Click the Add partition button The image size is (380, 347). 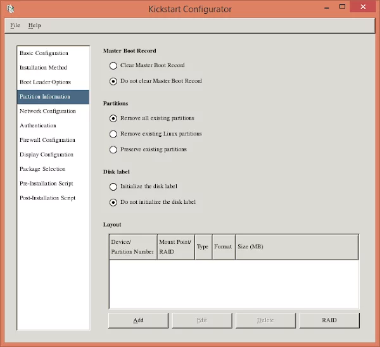click(138, 320)
